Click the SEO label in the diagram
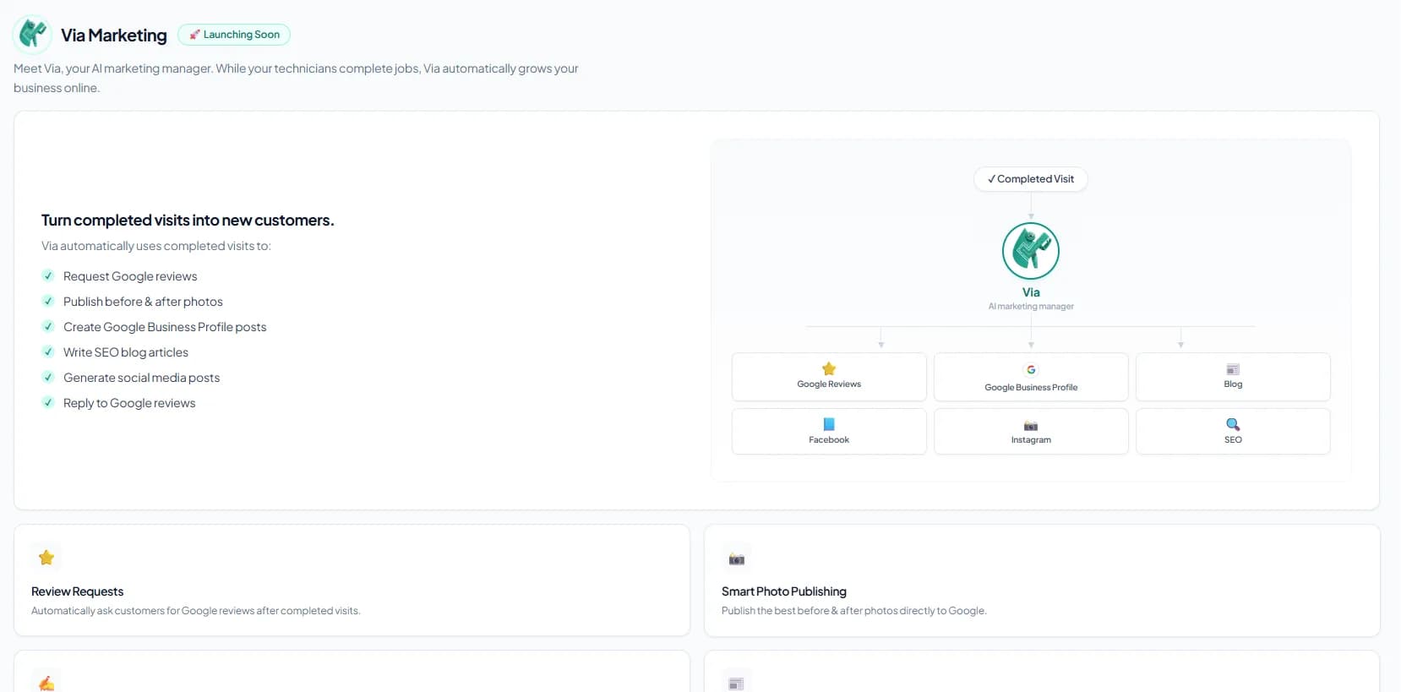 pos(1233,439)
